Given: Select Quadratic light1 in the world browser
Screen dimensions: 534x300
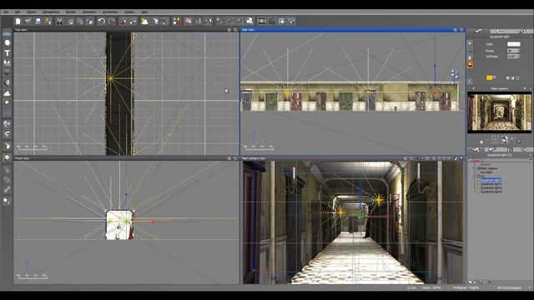Looking at the screenshot, I should 491,184.
